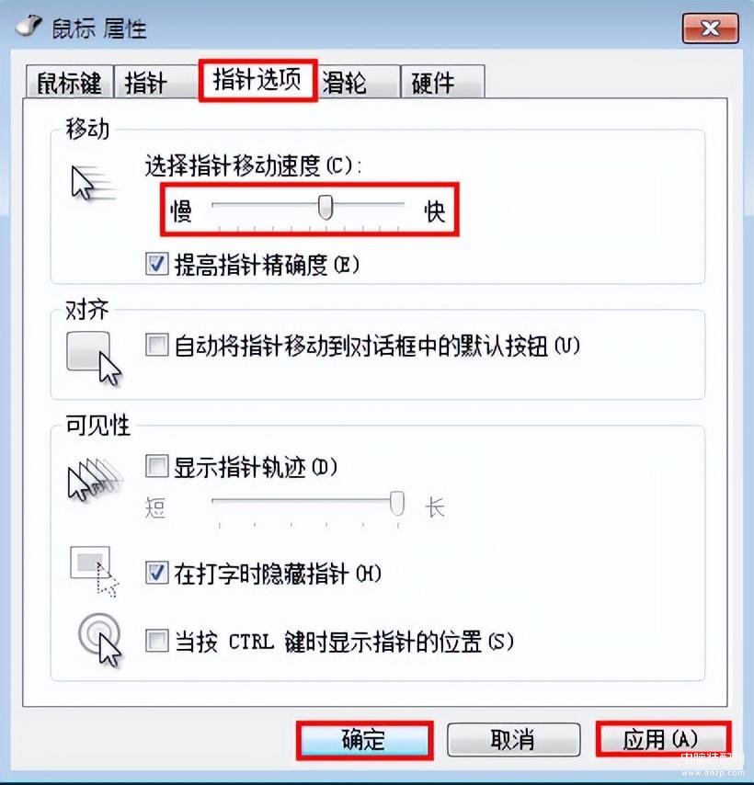The height and width of the screenshot is (785, 754).
Task: Switch to the 鼠标键 tab
Action: pyautogui.click(x=70, y=82)
